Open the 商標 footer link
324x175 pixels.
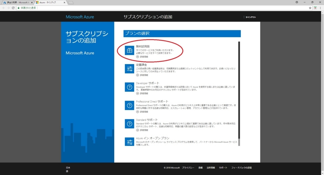coord(200,167)
